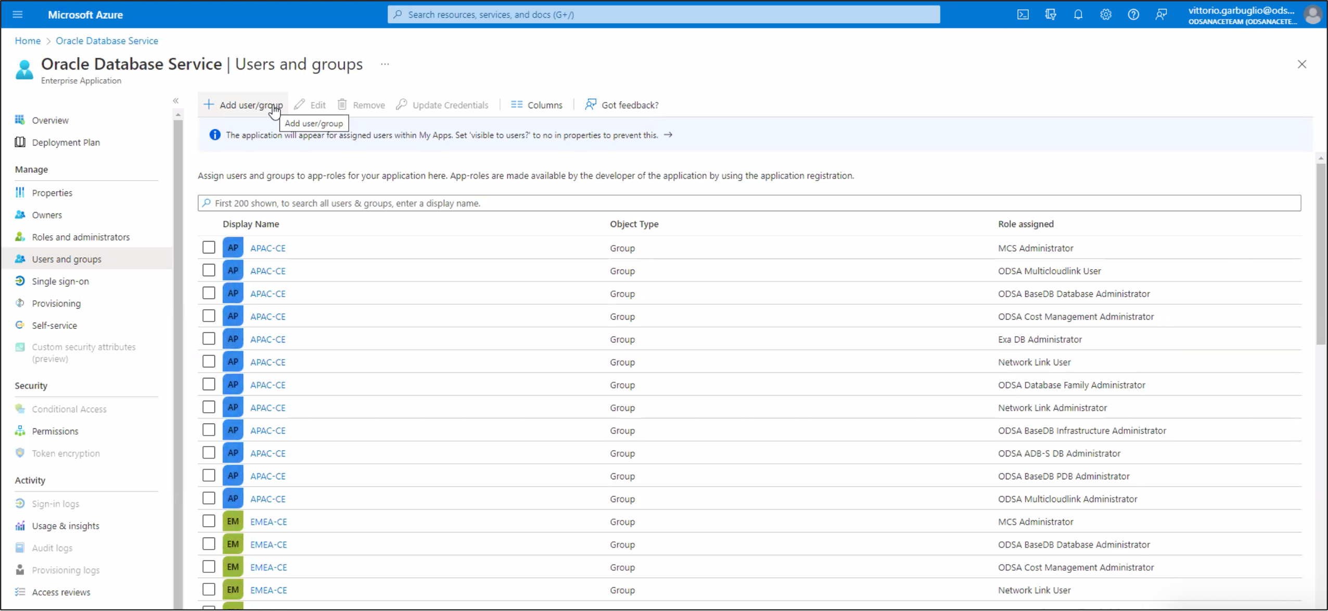Dismiss the My Apps information banner arrow
This screenshot has width=1328, height=611.
[668, 135]
